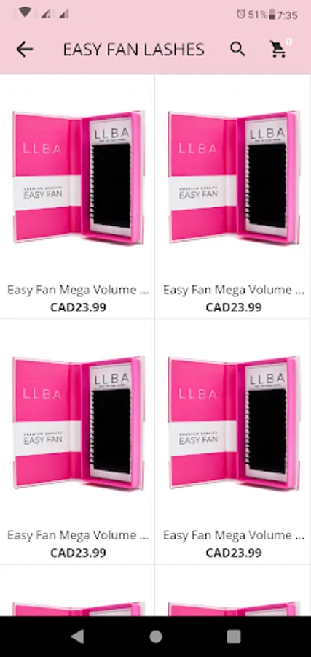Select top-right Easy Fan Mega Volume title
Screen dimensions: 311x657
coord(233,290)
